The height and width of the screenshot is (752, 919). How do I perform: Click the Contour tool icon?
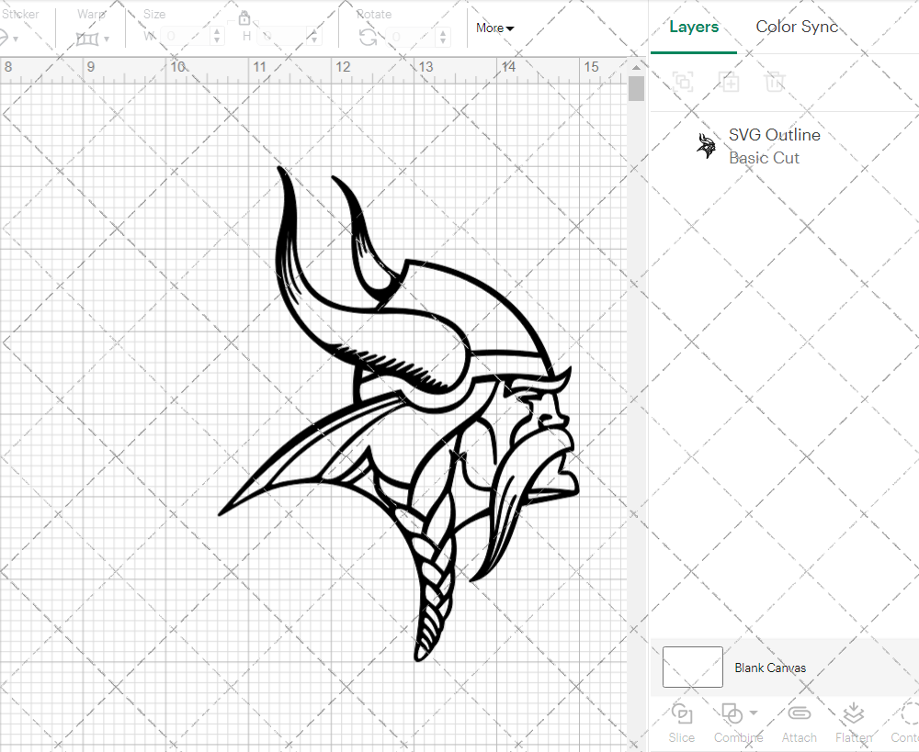[908, 714]
